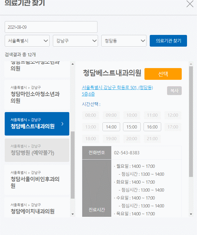Click the 화요일 : 14:00 ~ 17:00 line
This screenshot has height=235, width=197.
[134, 182]
